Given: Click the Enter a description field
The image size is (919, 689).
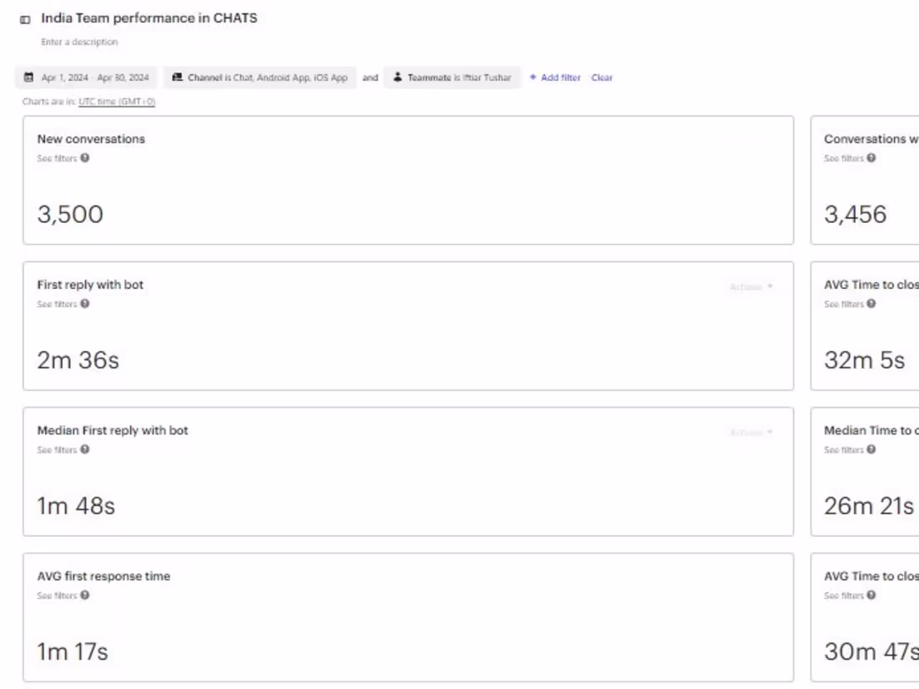Looking at the screenshot, I should [x=79, y=43].
